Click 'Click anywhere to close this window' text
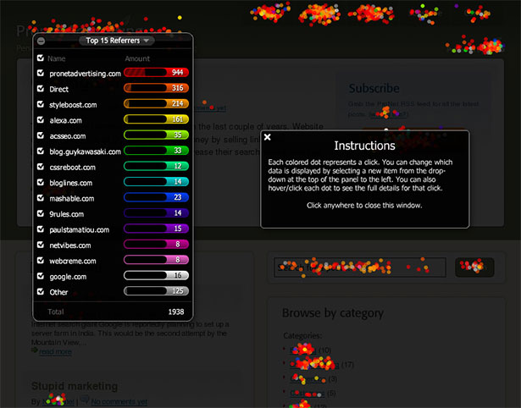 (364, 206)
